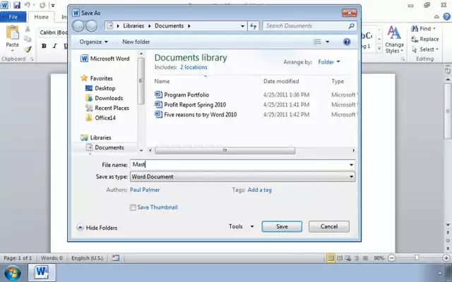This screenshot has width=452, height=282.
Task: Click the Add a tag link
Action: [259, 190]
